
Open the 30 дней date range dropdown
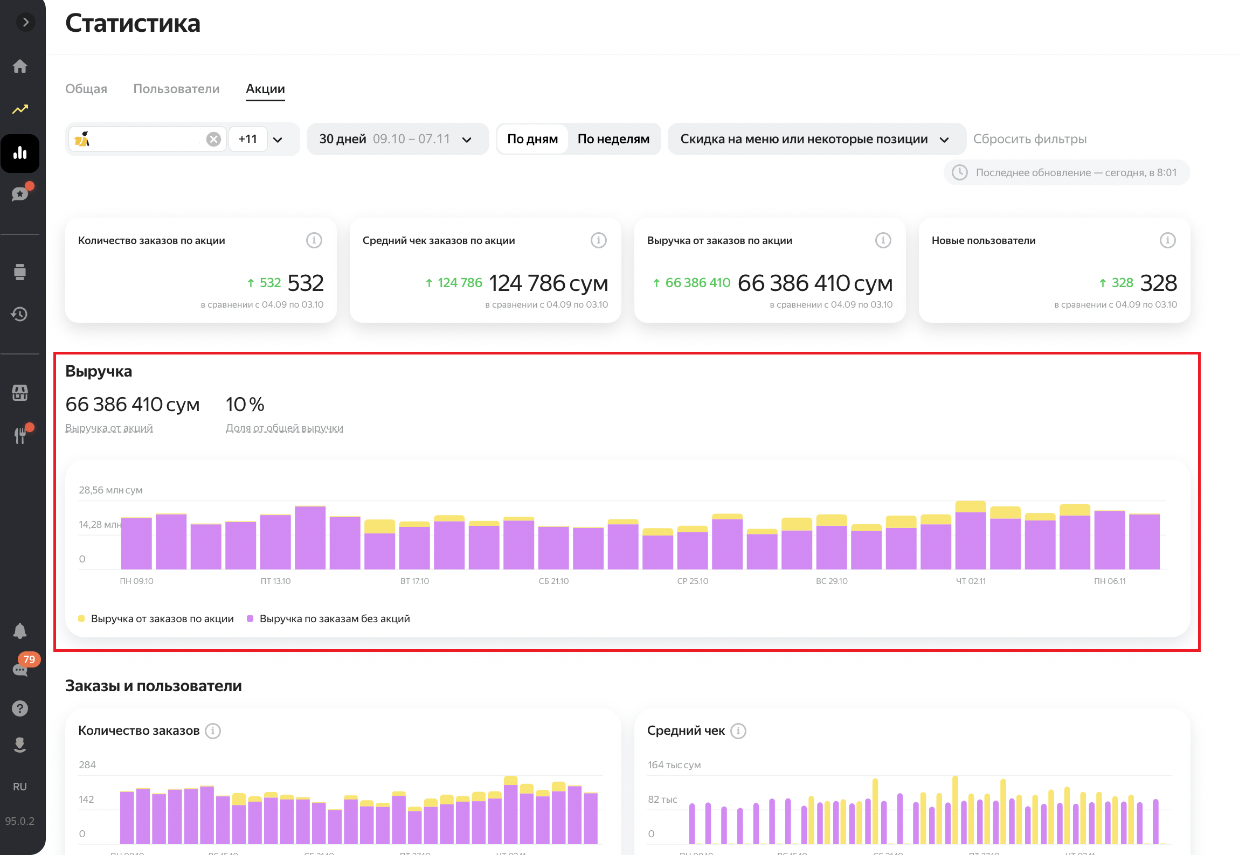pyautogui.click(x=397, y=139)
